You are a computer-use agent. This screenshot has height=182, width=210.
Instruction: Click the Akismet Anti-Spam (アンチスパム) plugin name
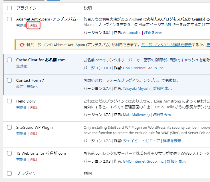coord(47,19)
